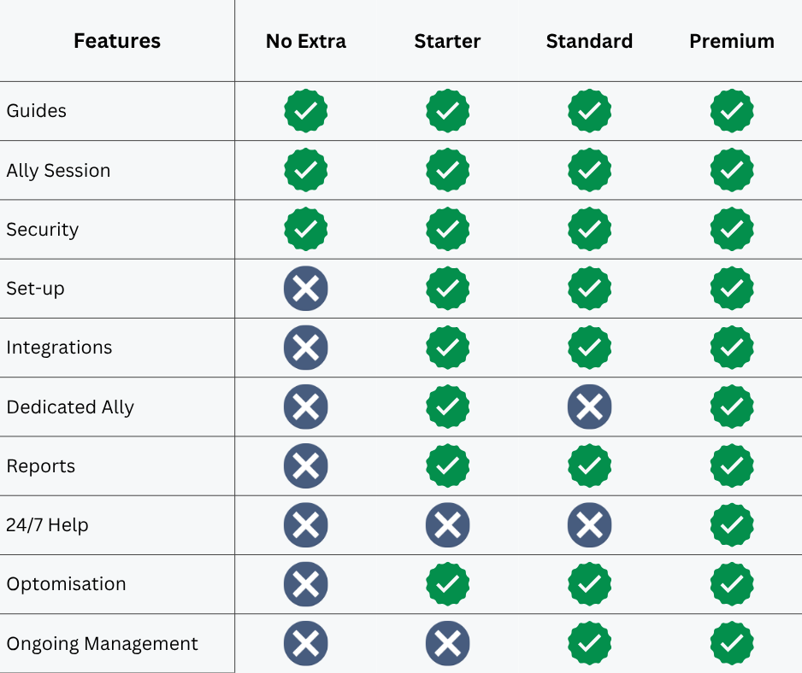Image resolution: width=802 pixels, height=673 pixels.
Task: Select the Starter column header
Action: 447,41
